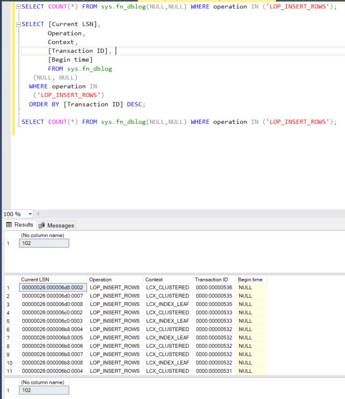Click the Transaction ID column header
Viewport: 345px width, 399px height.
(214, 279)
